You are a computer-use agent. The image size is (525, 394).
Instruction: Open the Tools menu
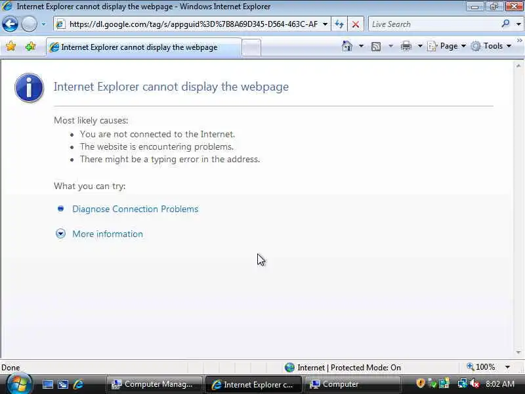491,46
